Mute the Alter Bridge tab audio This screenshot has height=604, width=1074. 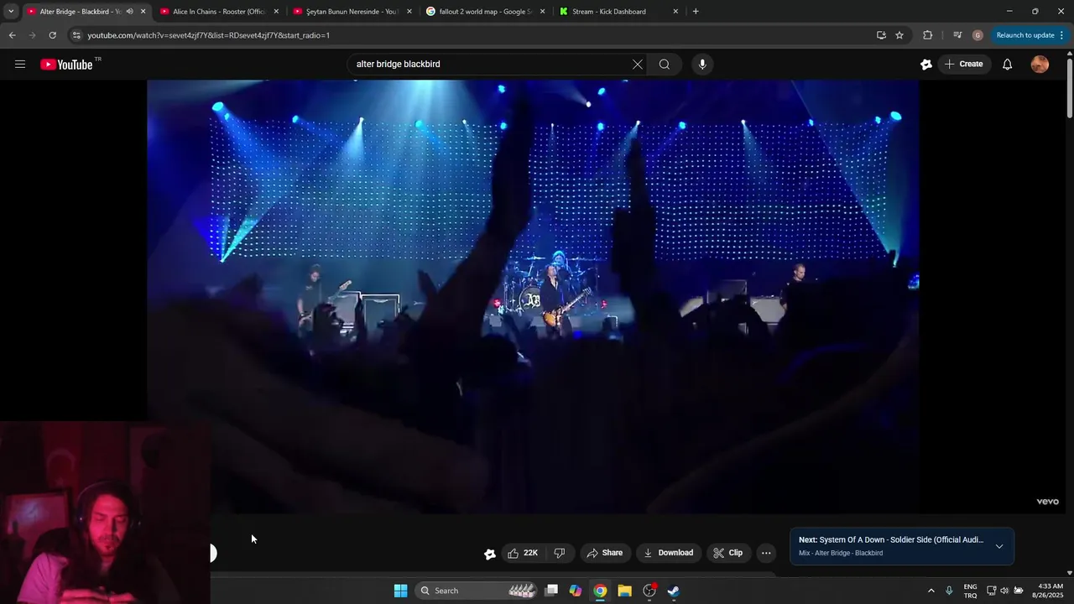pyautogui.click(x=129, y=12)
